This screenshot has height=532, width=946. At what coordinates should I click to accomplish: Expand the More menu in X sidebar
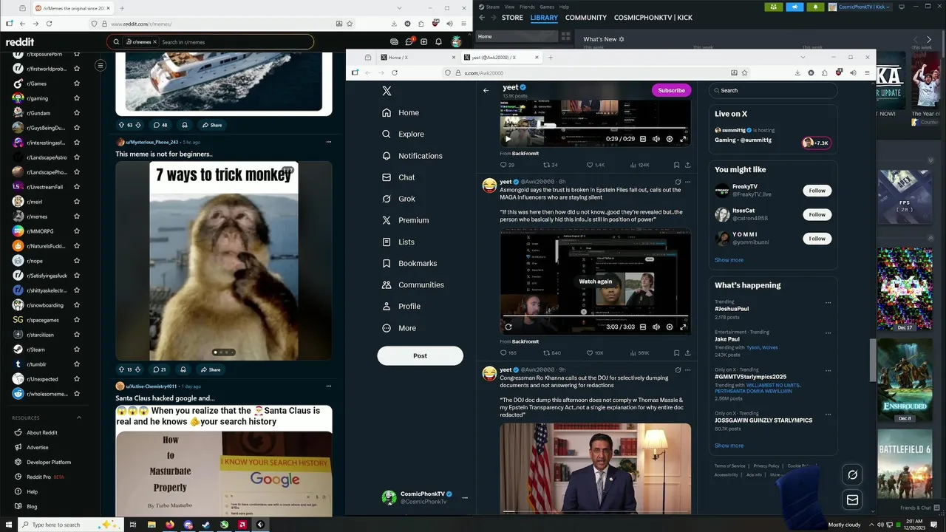pos(399,328)
